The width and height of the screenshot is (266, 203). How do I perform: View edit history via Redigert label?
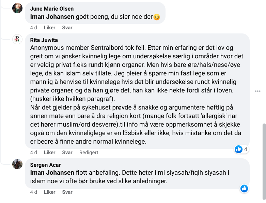tap(89, 153)
